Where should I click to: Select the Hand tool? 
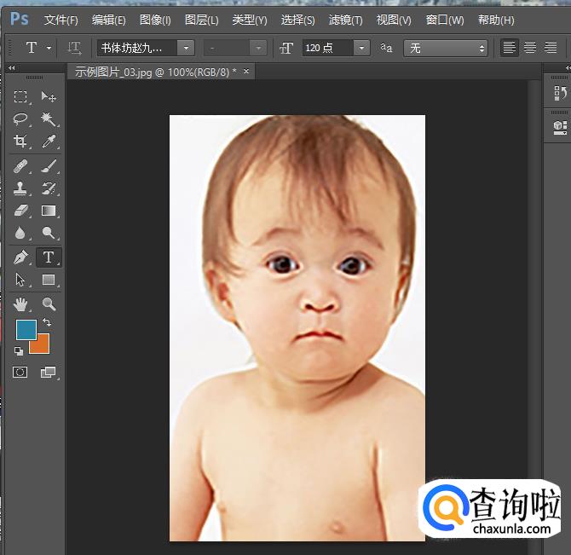click(x=21, y=304)
